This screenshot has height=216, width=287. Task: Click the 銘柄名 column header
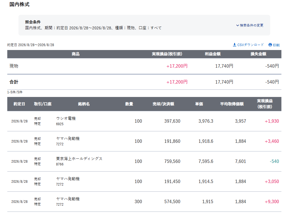click(x=84, y=104)
